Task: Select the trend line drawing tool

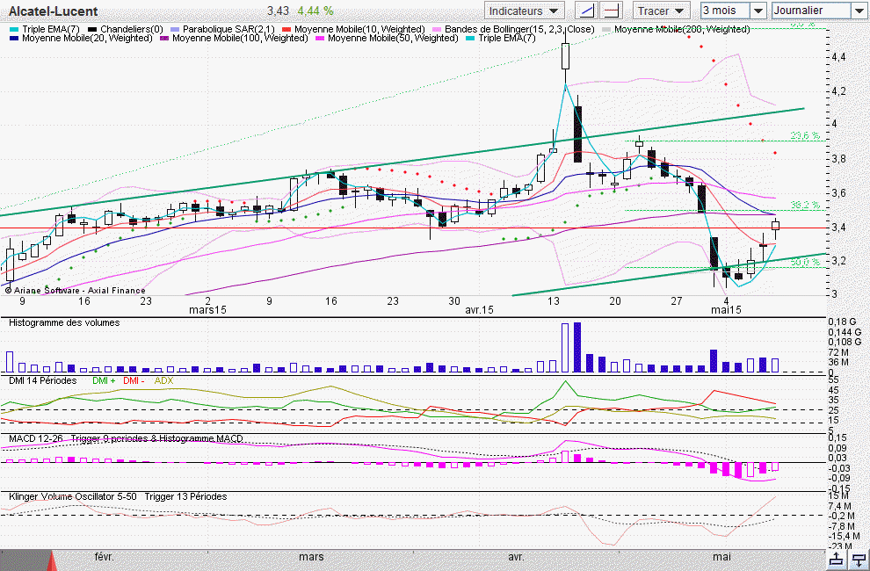Action: (x=587, y=11)
